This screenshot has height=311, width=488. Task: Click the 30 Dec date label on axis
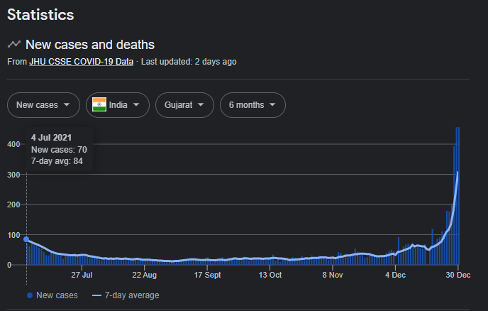[x=457, y=275]
